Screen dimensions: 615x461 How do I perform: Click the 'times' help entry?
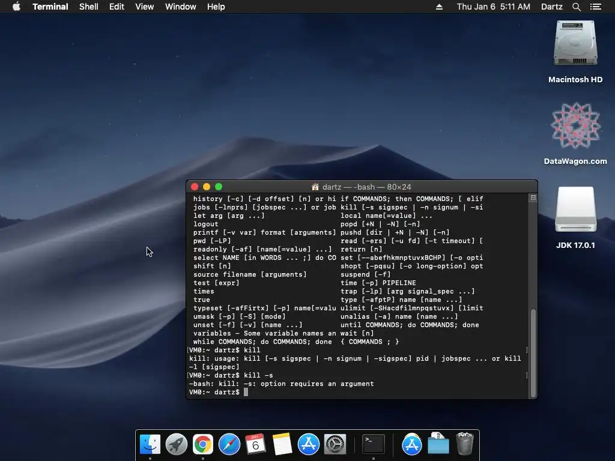pos(204,291)
